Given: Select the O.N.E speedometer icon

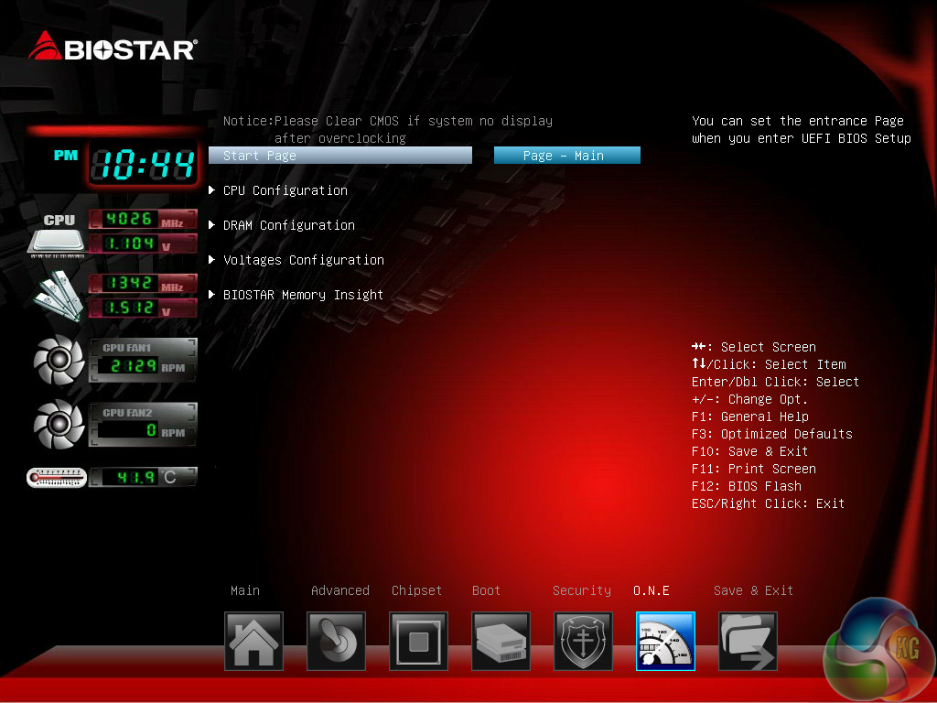Looking at the screenshot, I should [666, 641].
